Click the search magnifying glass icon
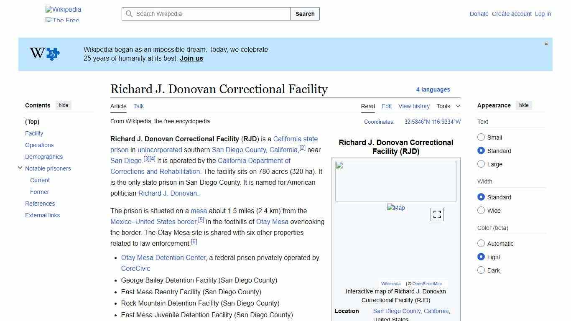This screenshot has height=321, width=571. tap(130, 14)
